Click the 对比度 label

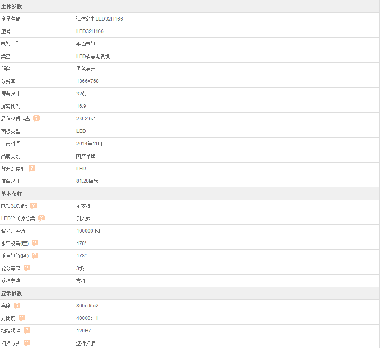tap(8, 318)
